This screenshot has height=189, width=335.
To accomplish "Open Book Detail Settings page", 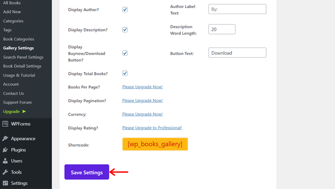I will (22, 66).
